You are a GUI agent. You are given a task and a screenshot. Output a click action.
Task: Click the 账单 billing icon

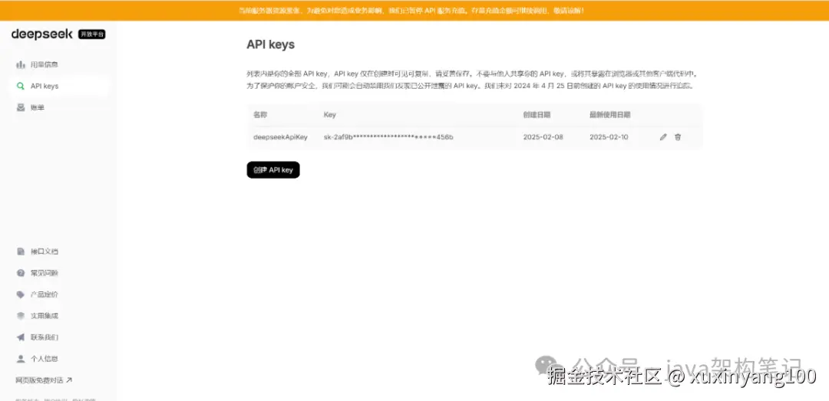(21, 108)
